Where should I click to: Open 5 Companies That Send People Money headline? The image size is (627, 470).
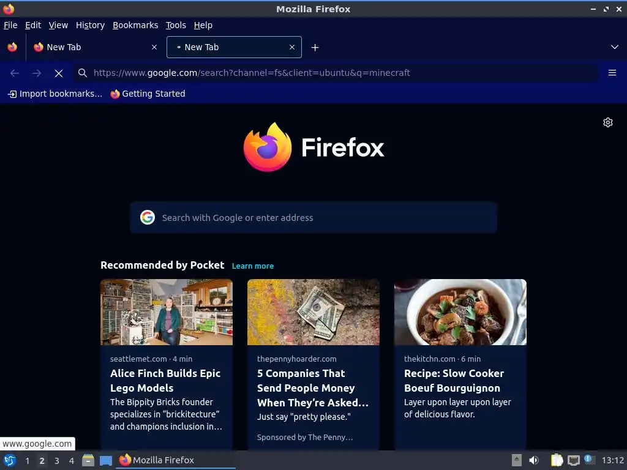click(x=313, y=387)
